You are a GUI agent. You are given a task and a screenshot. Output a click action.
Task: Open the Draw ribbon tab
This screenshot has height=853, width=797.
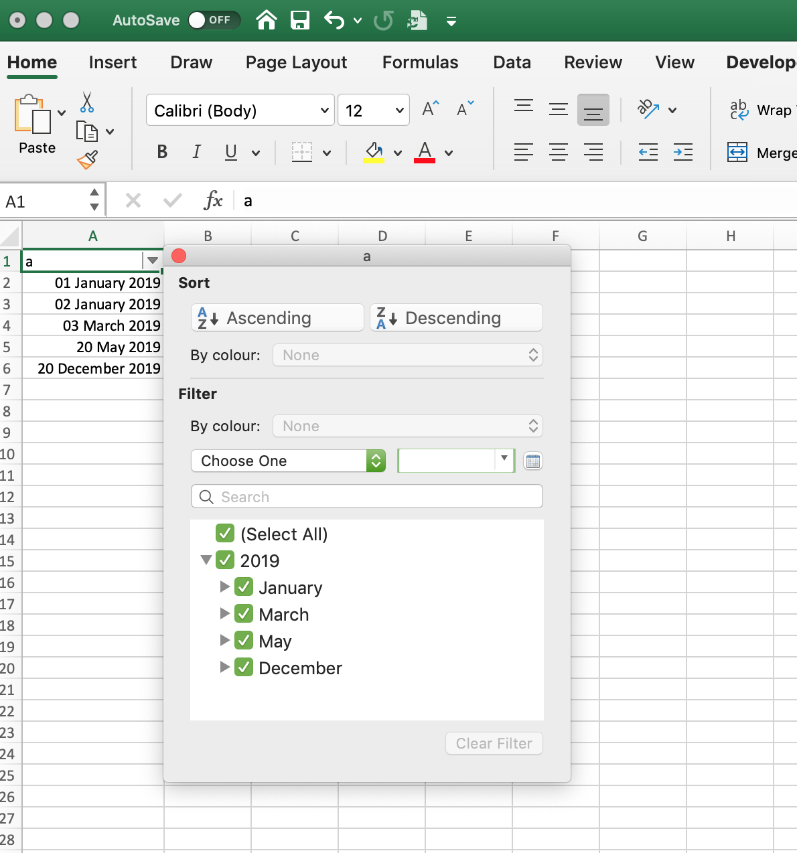(192, 62)
